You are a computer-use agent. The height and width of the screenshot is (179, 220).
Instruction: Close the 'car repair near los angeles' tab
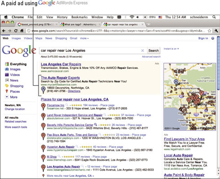point(142,24)
